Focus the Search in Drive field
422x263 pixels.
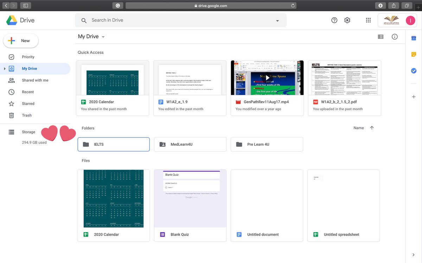click(x=181, y=20)
